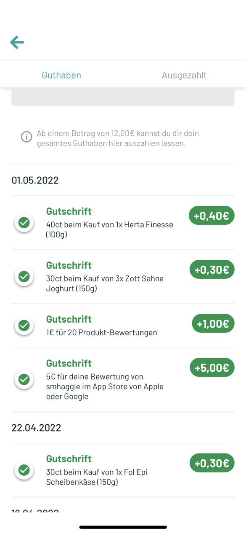Image resolution: width=246 pixels, height=534 pixels.
Task: Select the +1,00€ amount badge
Action: point(213,324)
